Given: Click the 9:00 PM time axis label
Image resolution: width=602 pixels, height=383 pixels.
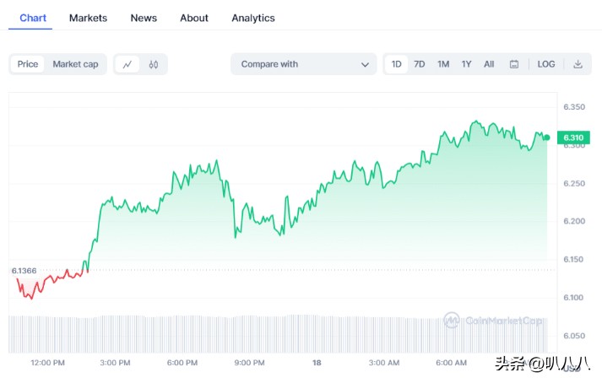Looking at the screenshot, I should 249,363.
